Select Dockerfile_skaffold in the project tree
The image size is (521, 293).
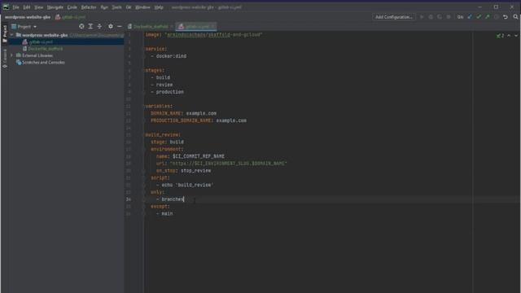tap(46, 49)
